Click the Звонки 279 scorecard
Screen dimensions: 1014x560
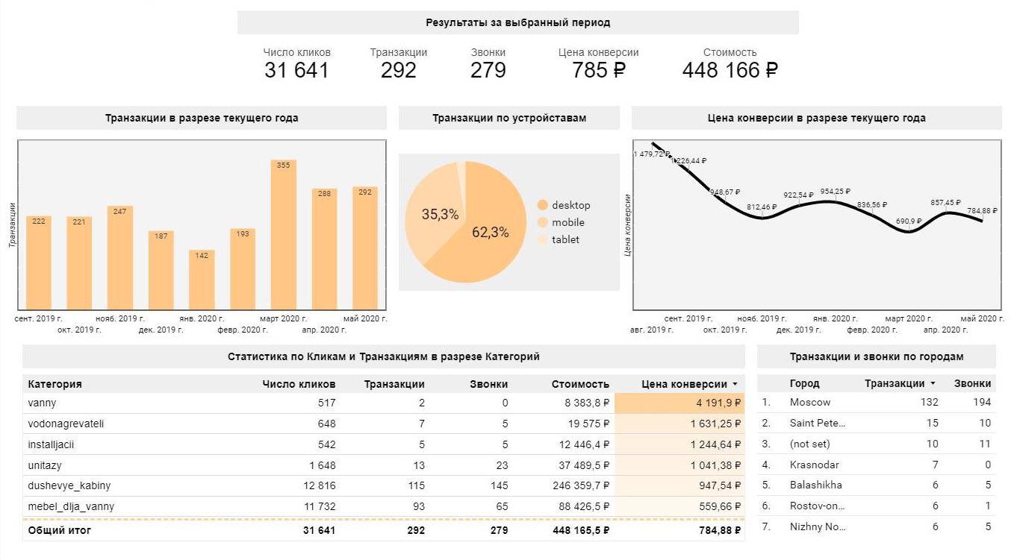point(488,63)
